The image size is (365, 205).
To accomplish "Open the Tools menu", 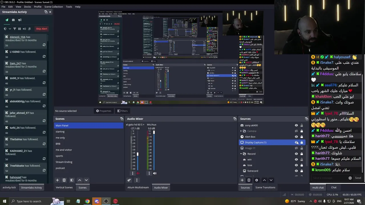I will tap(69, 7).
